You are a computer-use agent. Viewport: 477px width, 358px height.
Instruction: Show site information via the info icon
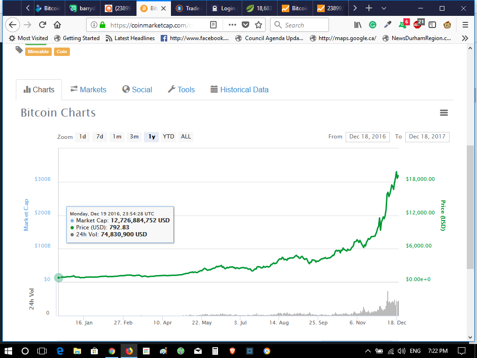coord(94,25)
